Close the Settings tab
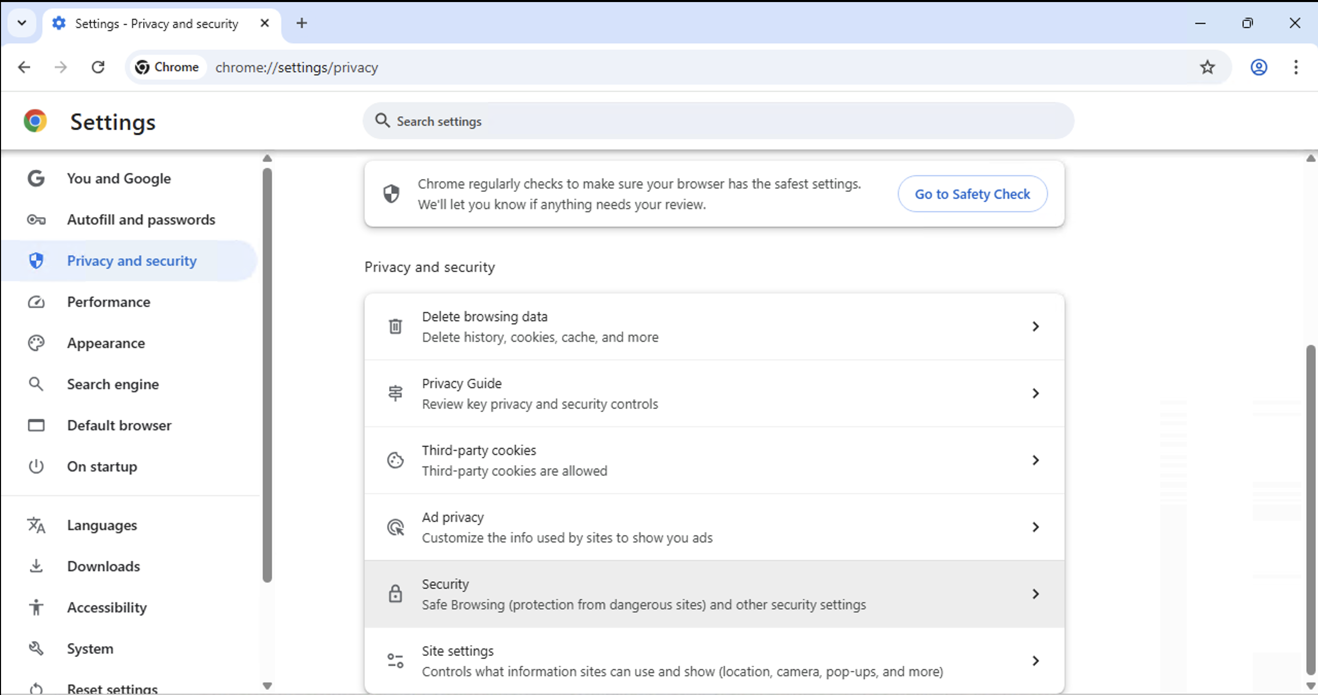 (x=265, y=23)
